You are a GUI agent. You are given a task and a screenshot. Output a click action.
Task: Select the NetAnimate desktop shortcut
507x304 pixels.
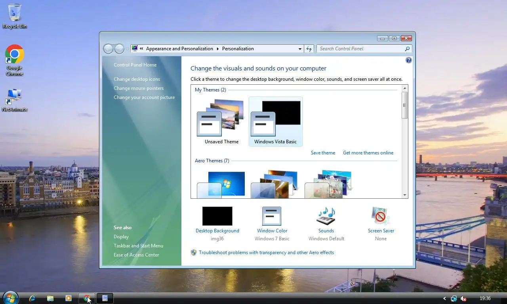tap(15, 100)
